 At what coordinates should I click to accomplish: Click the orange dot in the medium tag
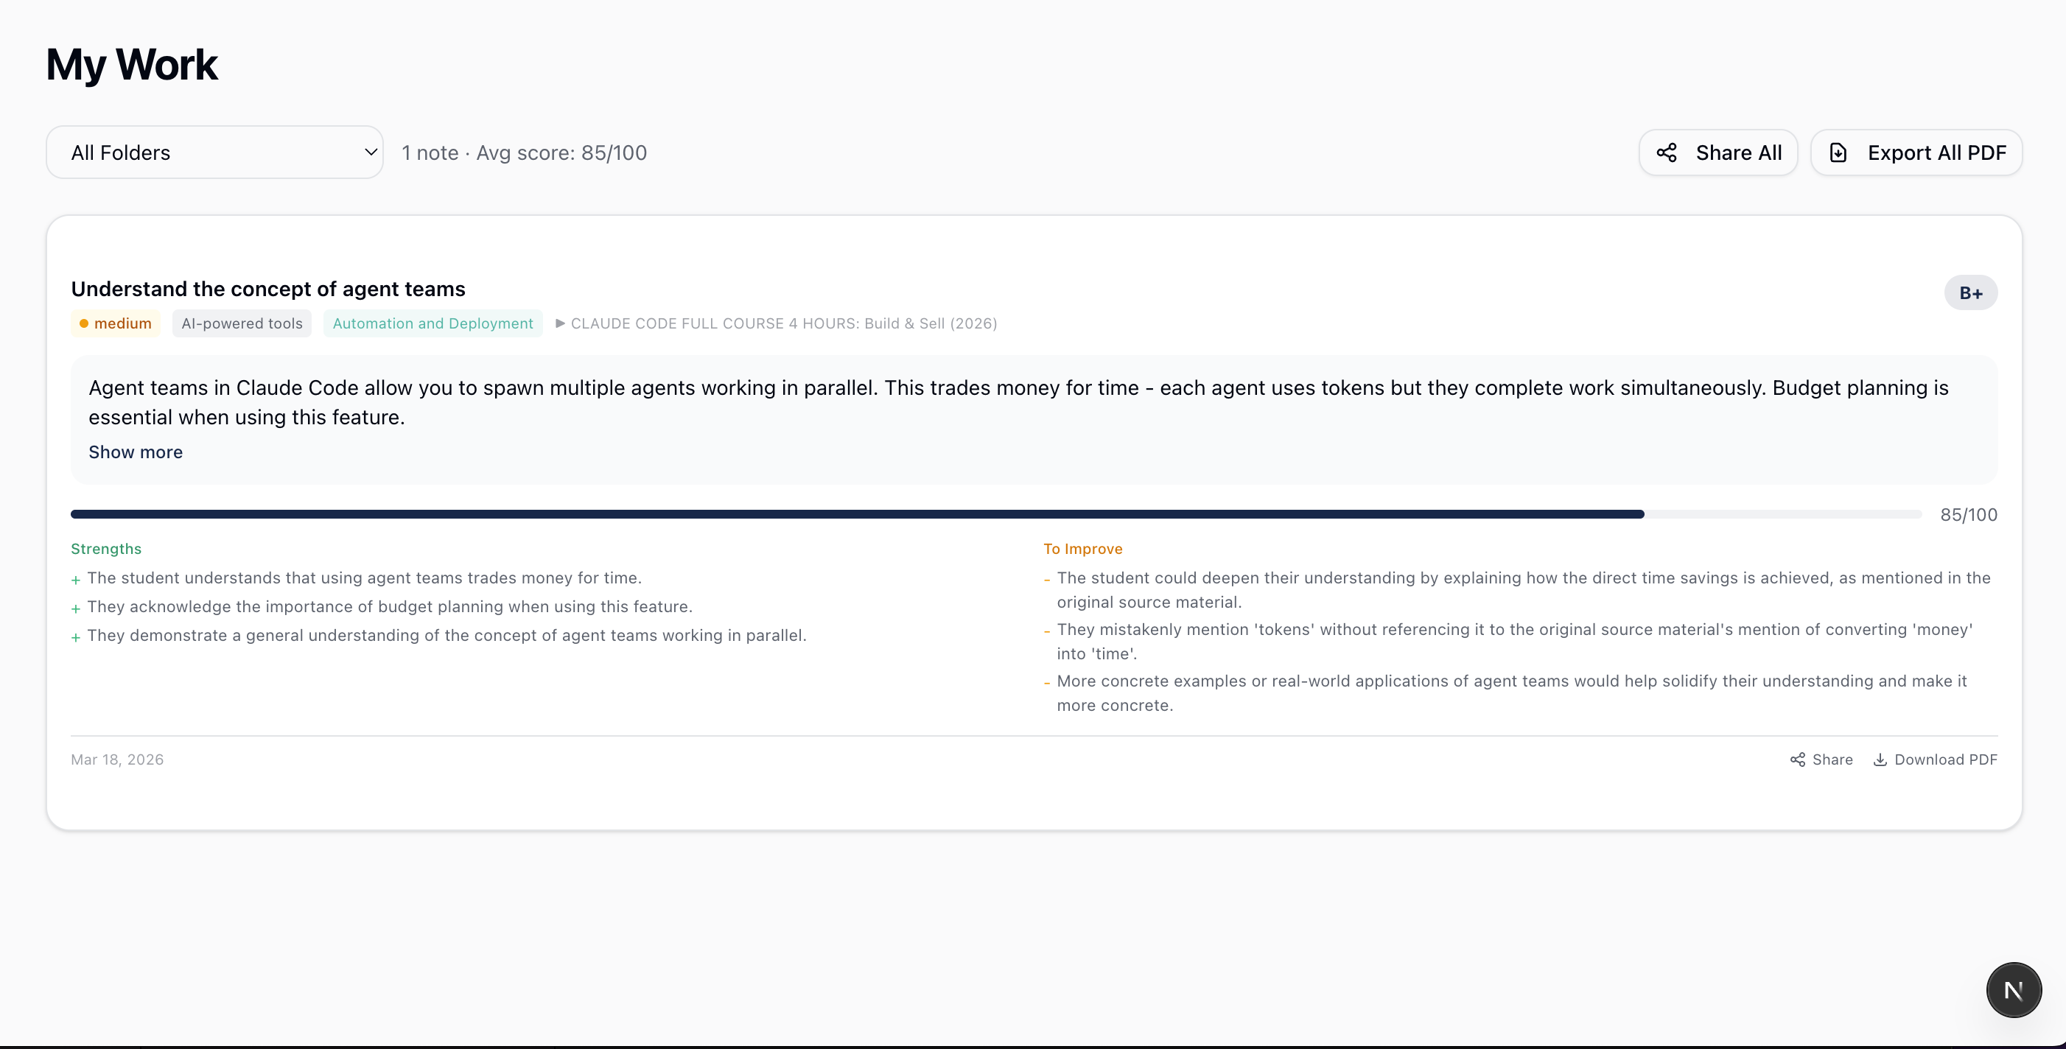coord(83,323)
